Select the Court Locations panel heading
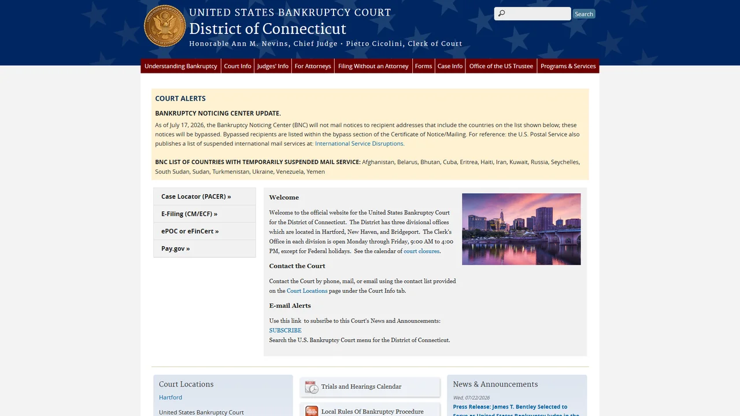Screen dimensions: 740x416 pos(186,384)
